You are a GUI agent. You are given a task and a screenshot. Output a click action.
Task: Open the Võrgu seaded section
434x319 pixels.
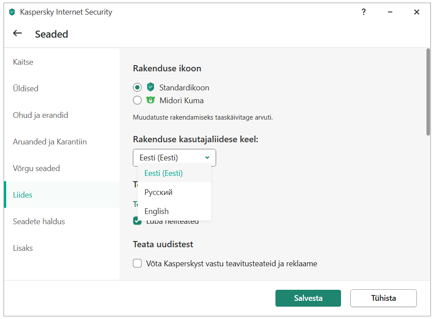(x=62, y=168)
